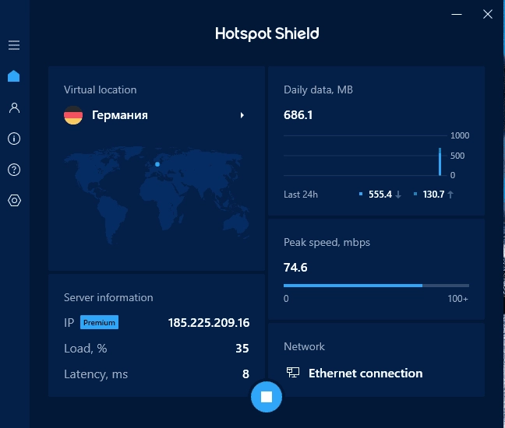Click Latency value 8
The image size is (505, 428).
click(245, 374)
